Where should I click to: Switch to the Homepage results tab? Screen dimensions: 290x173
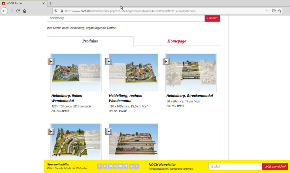[x=177, y=41]
